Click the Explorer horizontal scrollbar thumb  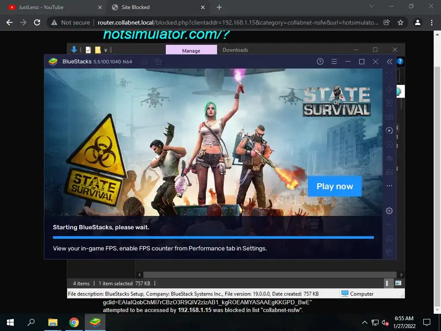270,275
